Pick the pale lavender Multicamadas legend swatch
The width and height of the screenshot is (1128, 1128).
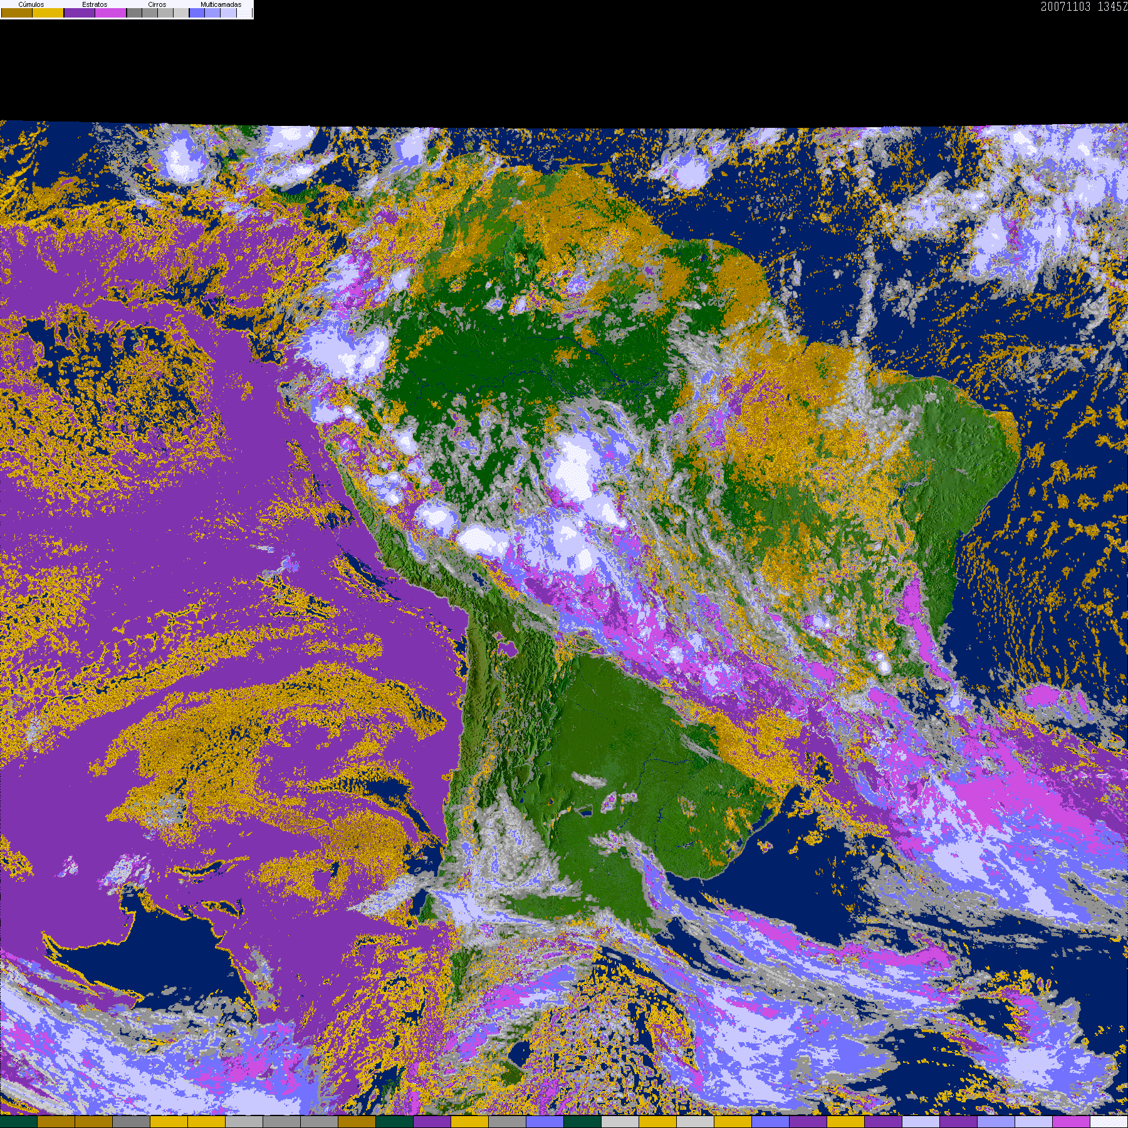(x=229, y=13)
